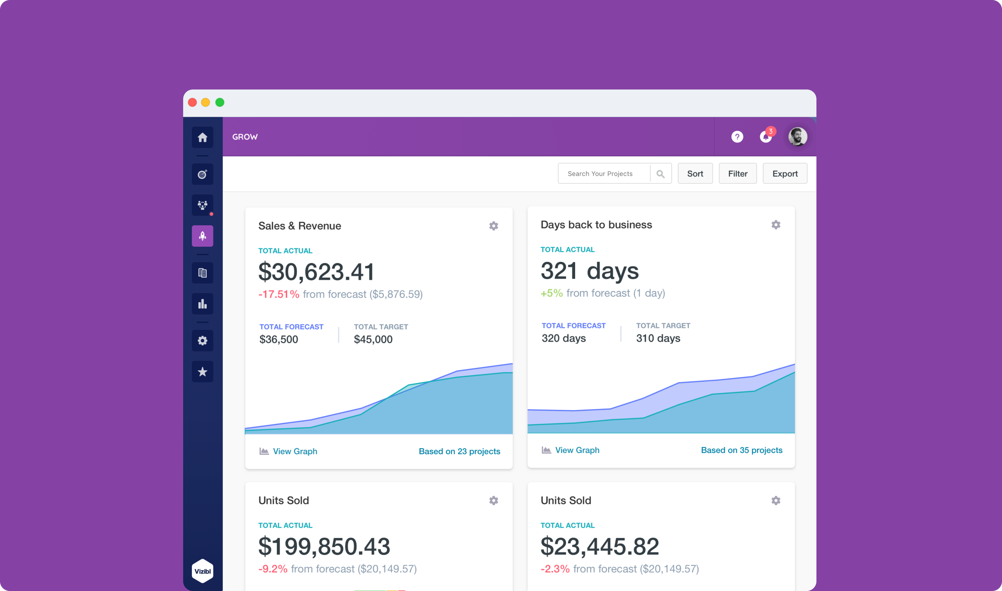This screenshot has width=1002, height=591.
Task: Click the star favorites sidebar icon
Action: coord(202,372)
